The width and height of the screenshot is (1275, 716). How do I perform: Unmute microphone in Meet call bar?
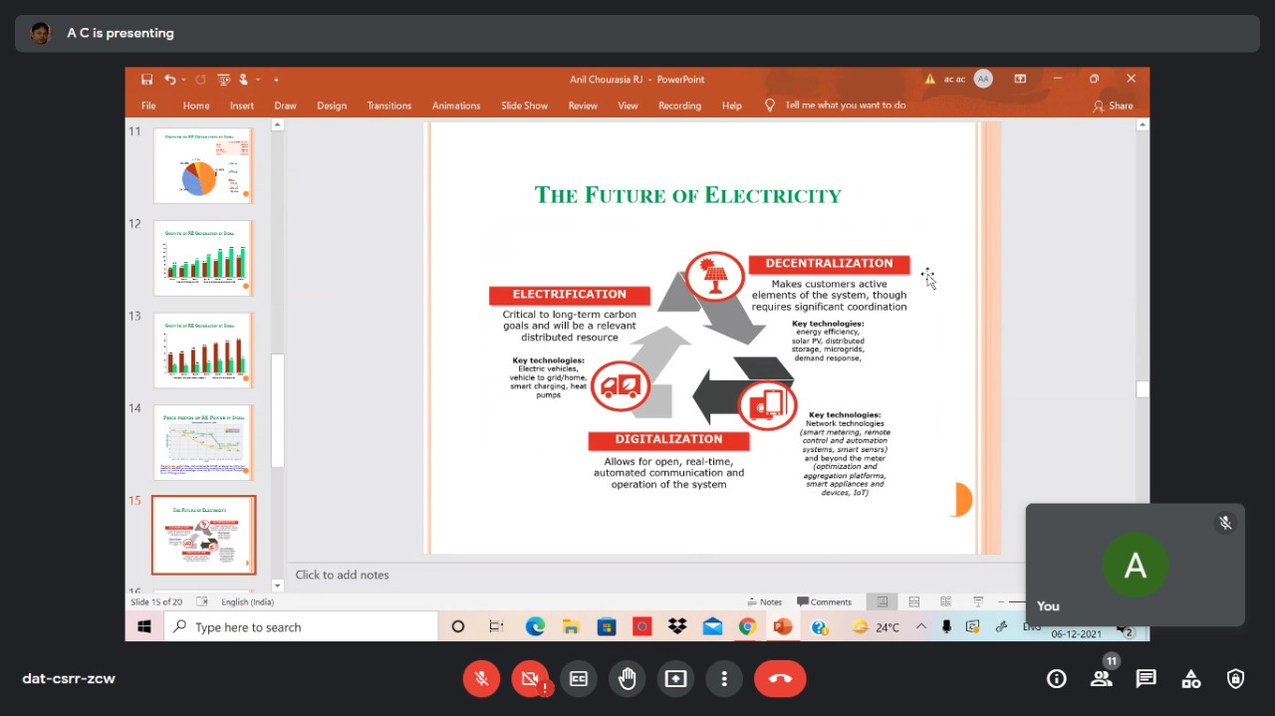click(481, 679)
